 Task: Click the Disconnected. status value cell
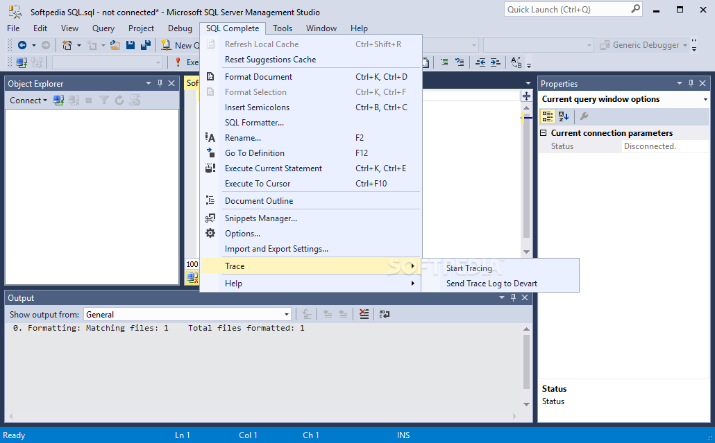point(666,146)
